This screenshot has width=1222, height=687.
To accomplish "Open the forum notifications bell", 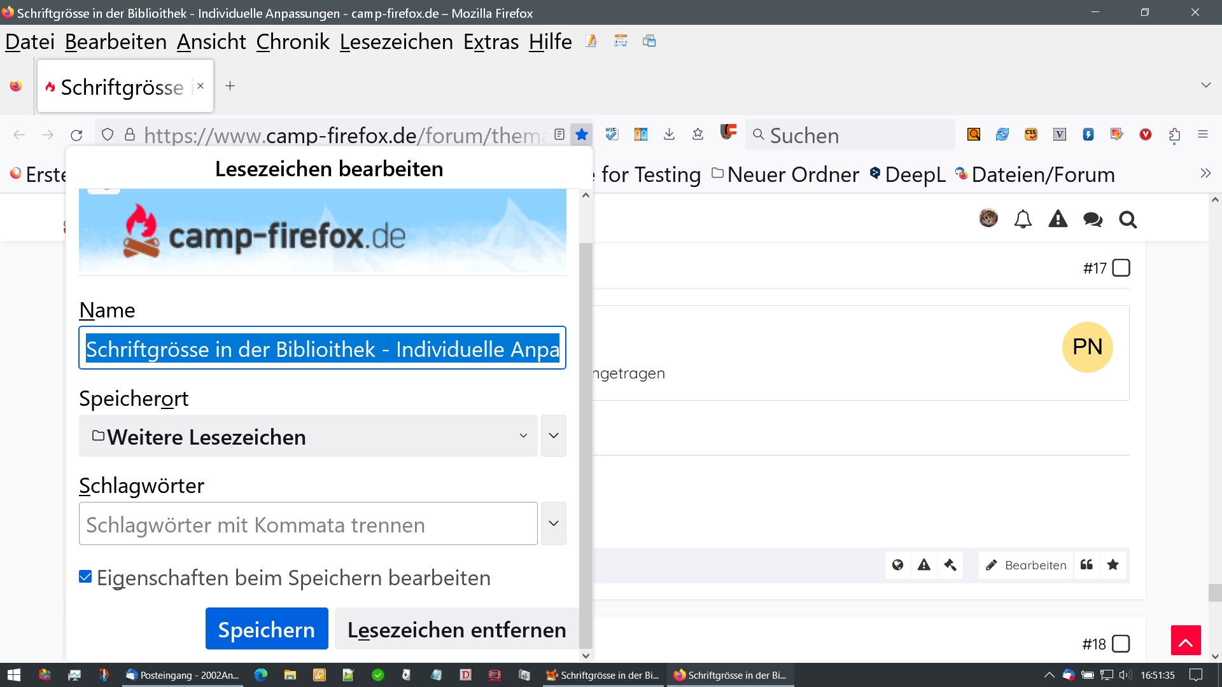I will pyautogui.click(x=1023, y=219).
